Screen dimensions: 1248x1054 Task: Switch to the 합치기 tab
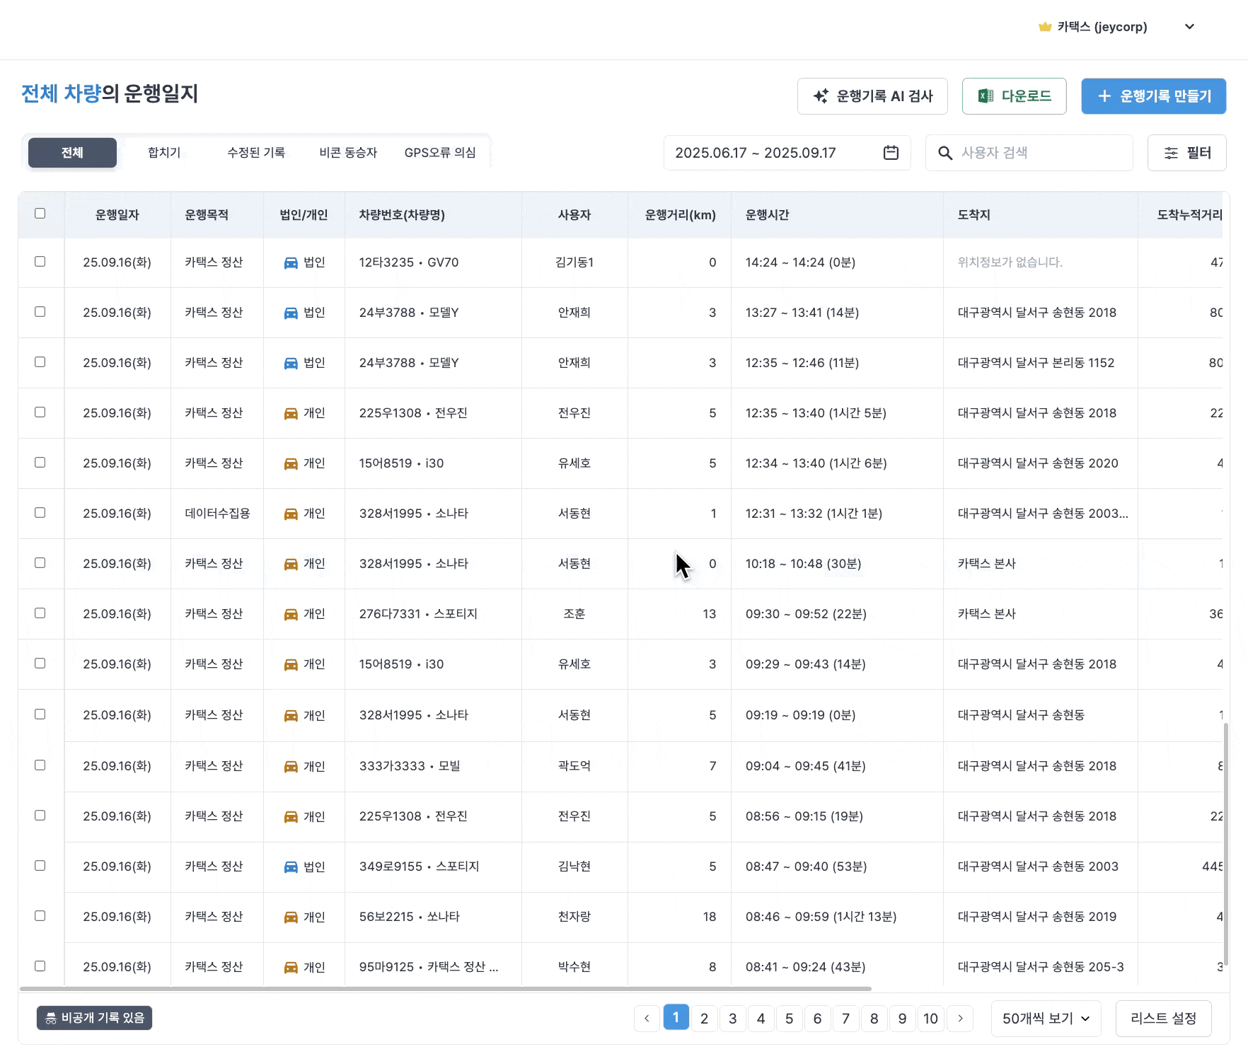point(164,153)
